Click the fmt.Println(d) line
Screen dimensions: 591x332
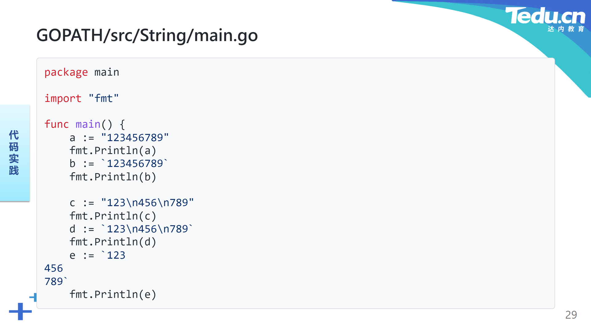113,242
